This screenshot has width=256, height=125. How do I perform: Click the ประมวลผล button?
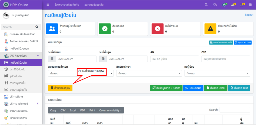coord(193,88)
